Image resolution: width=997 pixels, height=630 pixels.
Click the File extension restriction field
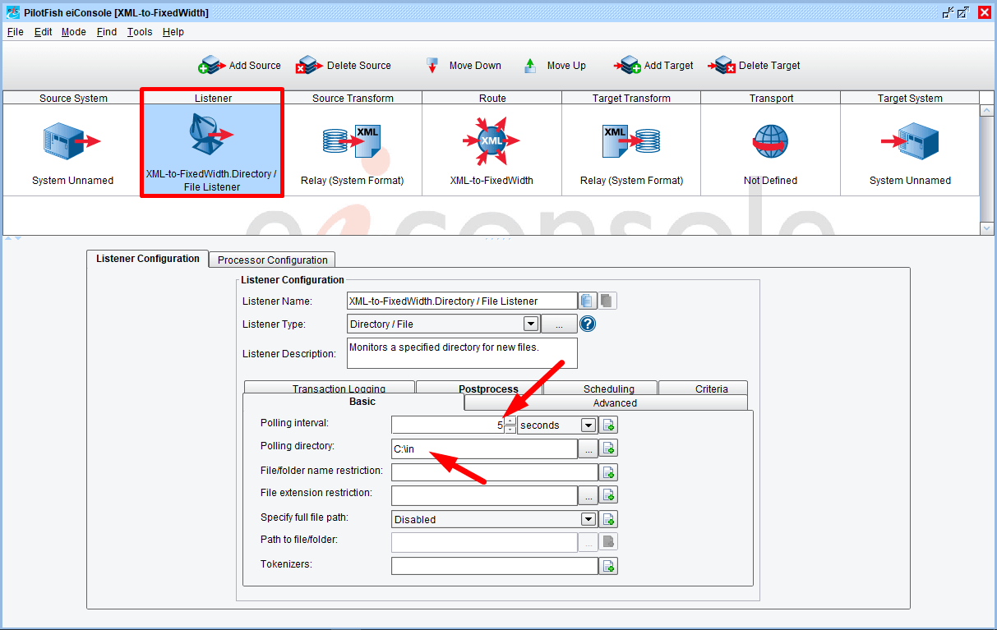(485, 495)
